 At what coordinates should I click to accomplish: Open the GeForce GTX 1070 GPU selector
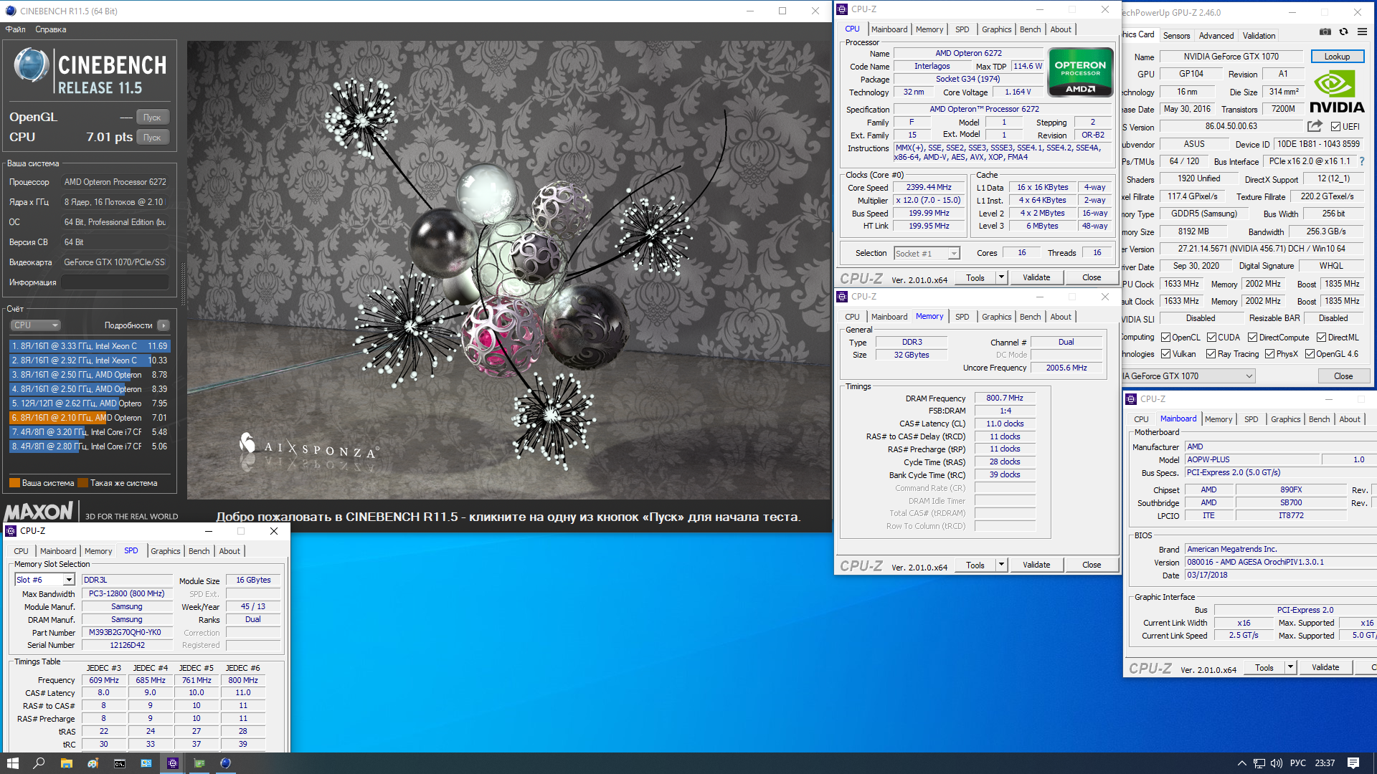tap(1189, 376)
